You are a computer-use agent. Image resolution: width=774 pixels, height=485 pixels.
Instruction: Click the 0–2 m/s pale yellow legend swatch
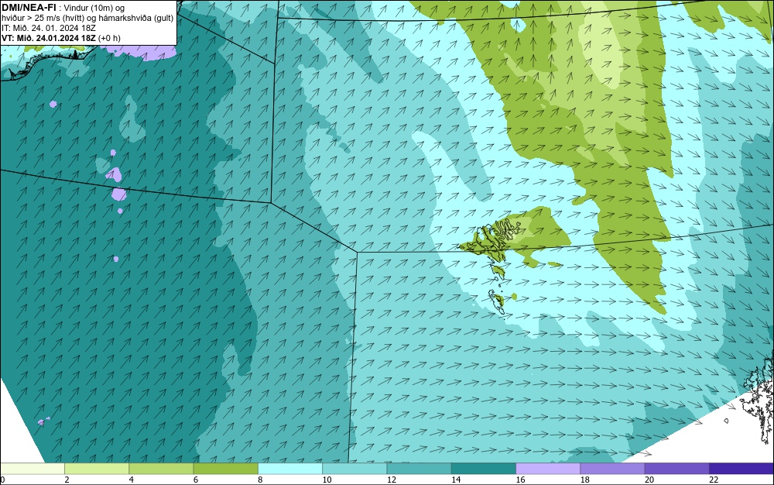32,468
